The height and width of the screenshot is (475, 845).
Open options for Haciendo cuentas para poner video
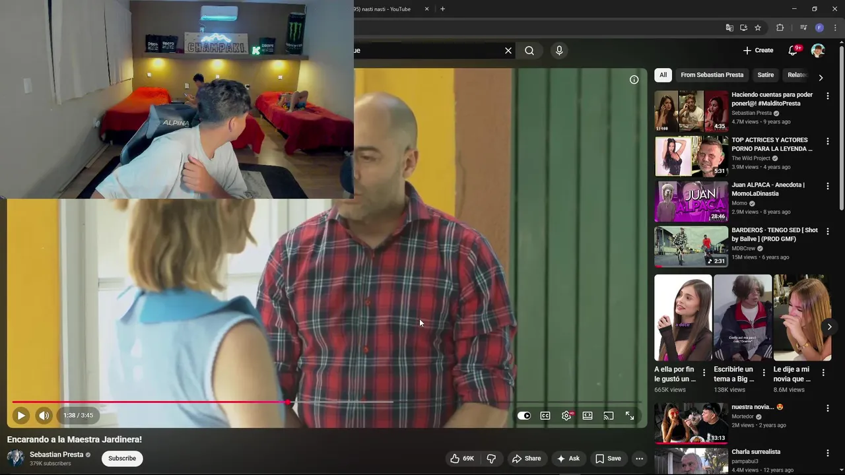828,96
